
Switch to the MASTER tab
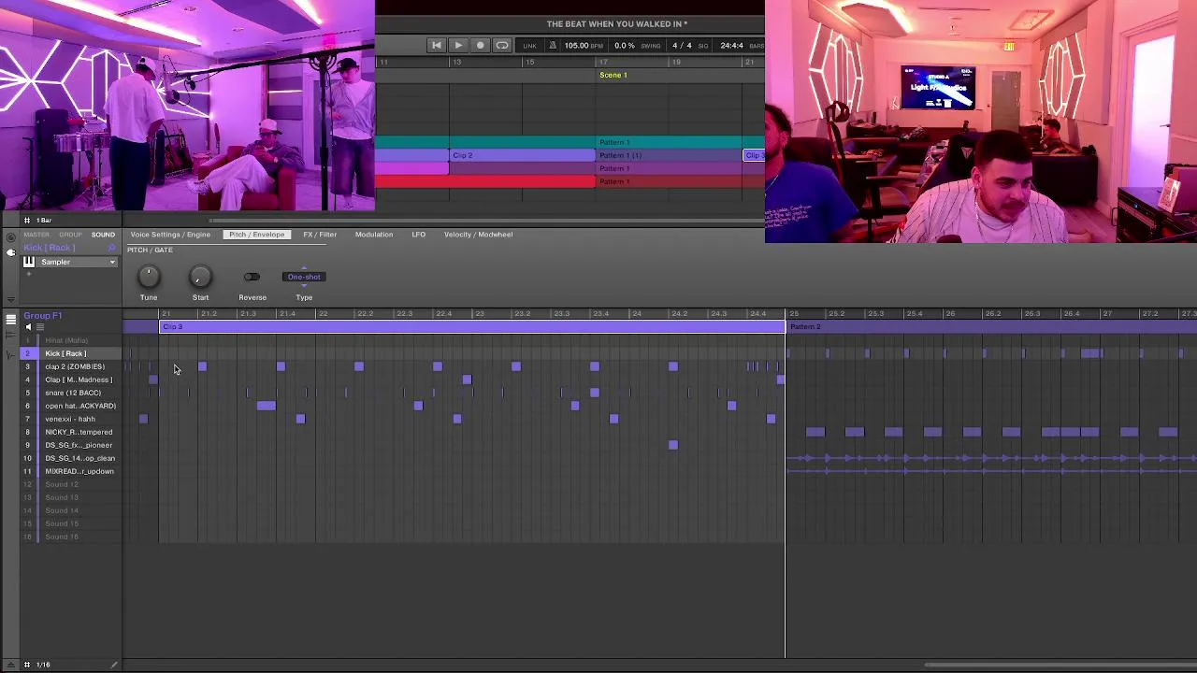click(x=36, y=235)
